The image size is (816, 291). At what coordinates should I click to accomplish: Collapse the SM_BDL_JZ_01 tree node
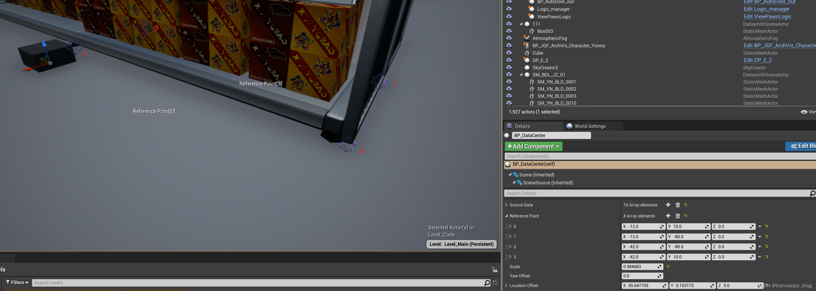pos(521,75)
